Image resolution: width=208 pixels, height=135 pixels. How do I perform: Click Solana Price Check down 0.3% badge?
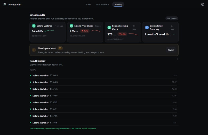click(85, 31)
